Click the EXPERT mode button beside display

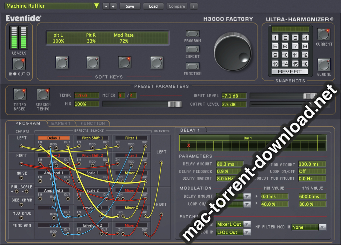point(192,49)
